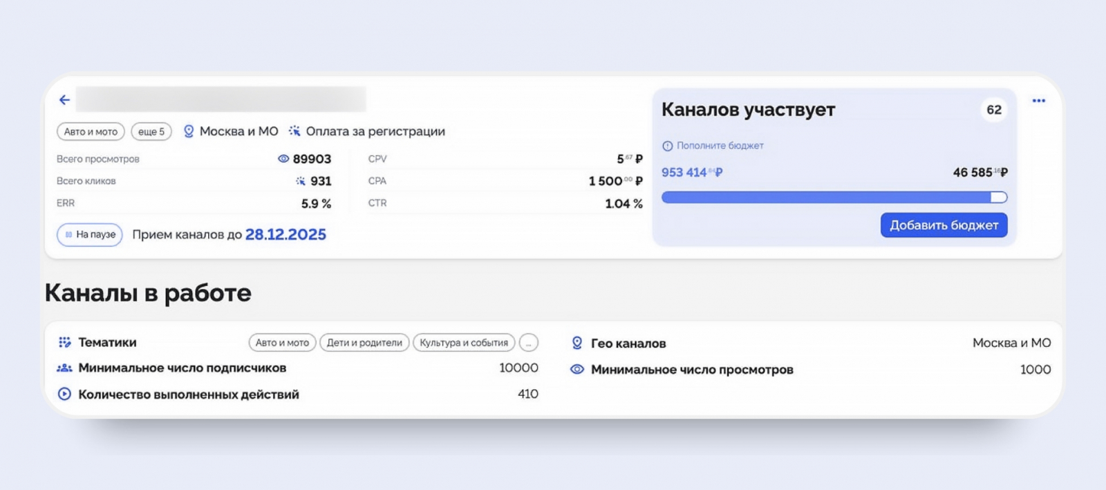Click the Минимальное число подписчиков label
1106x490 pixels.
(x=182, y=368)
